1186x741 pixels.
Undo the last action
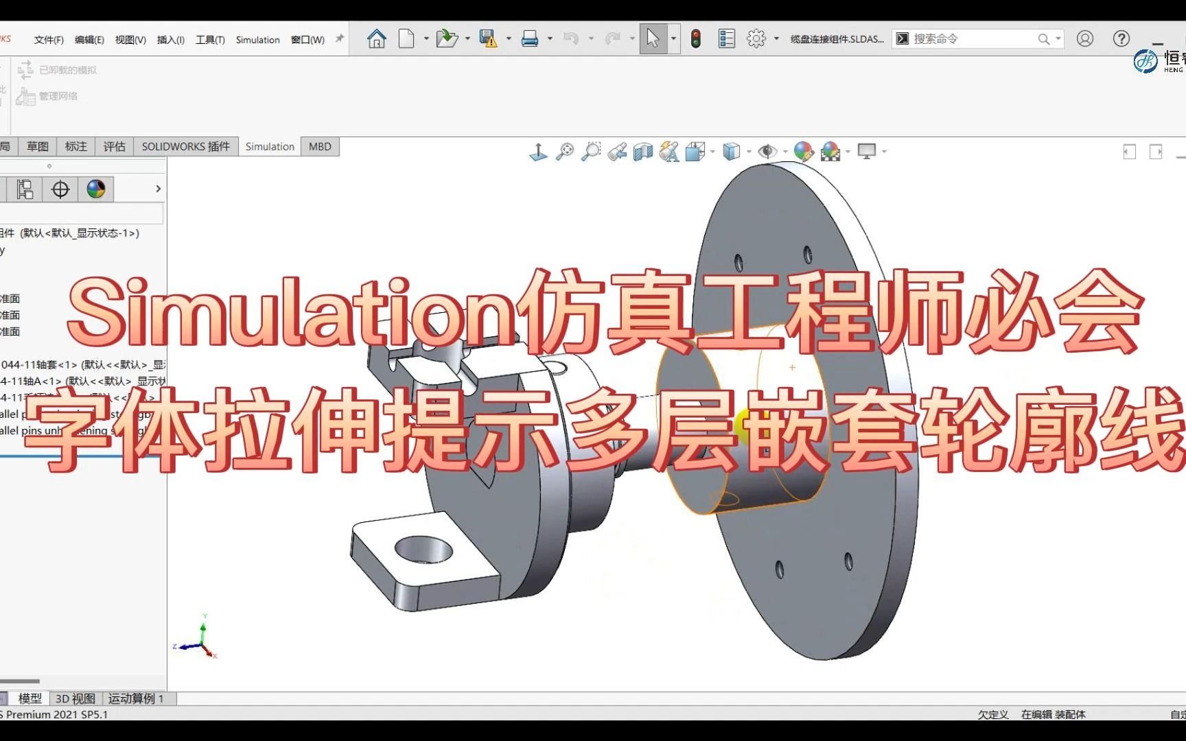[x=571, y=38]
